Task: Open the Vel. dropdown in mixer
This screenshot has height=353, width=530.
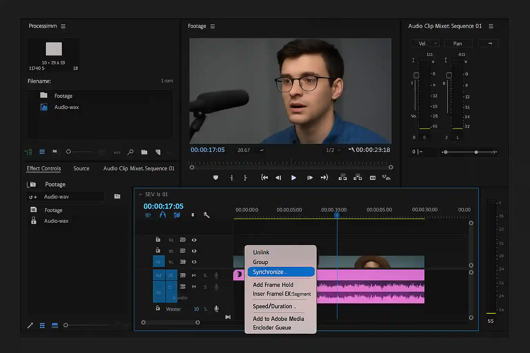Action: [425, 43]
